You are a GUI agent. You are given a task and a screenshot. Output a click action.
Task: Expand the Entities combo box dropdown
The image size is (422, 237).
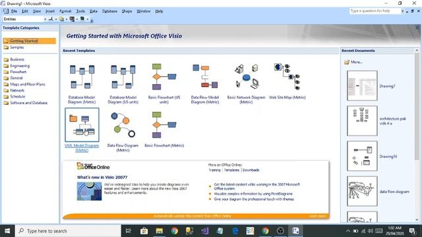pos(45,19)
